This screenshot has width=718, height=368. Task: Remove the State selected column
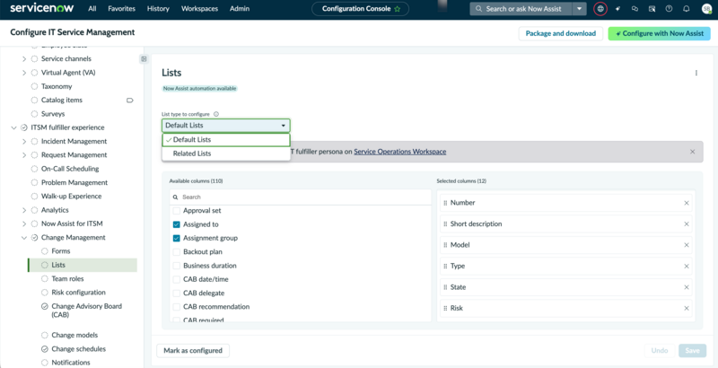(687, 287)
